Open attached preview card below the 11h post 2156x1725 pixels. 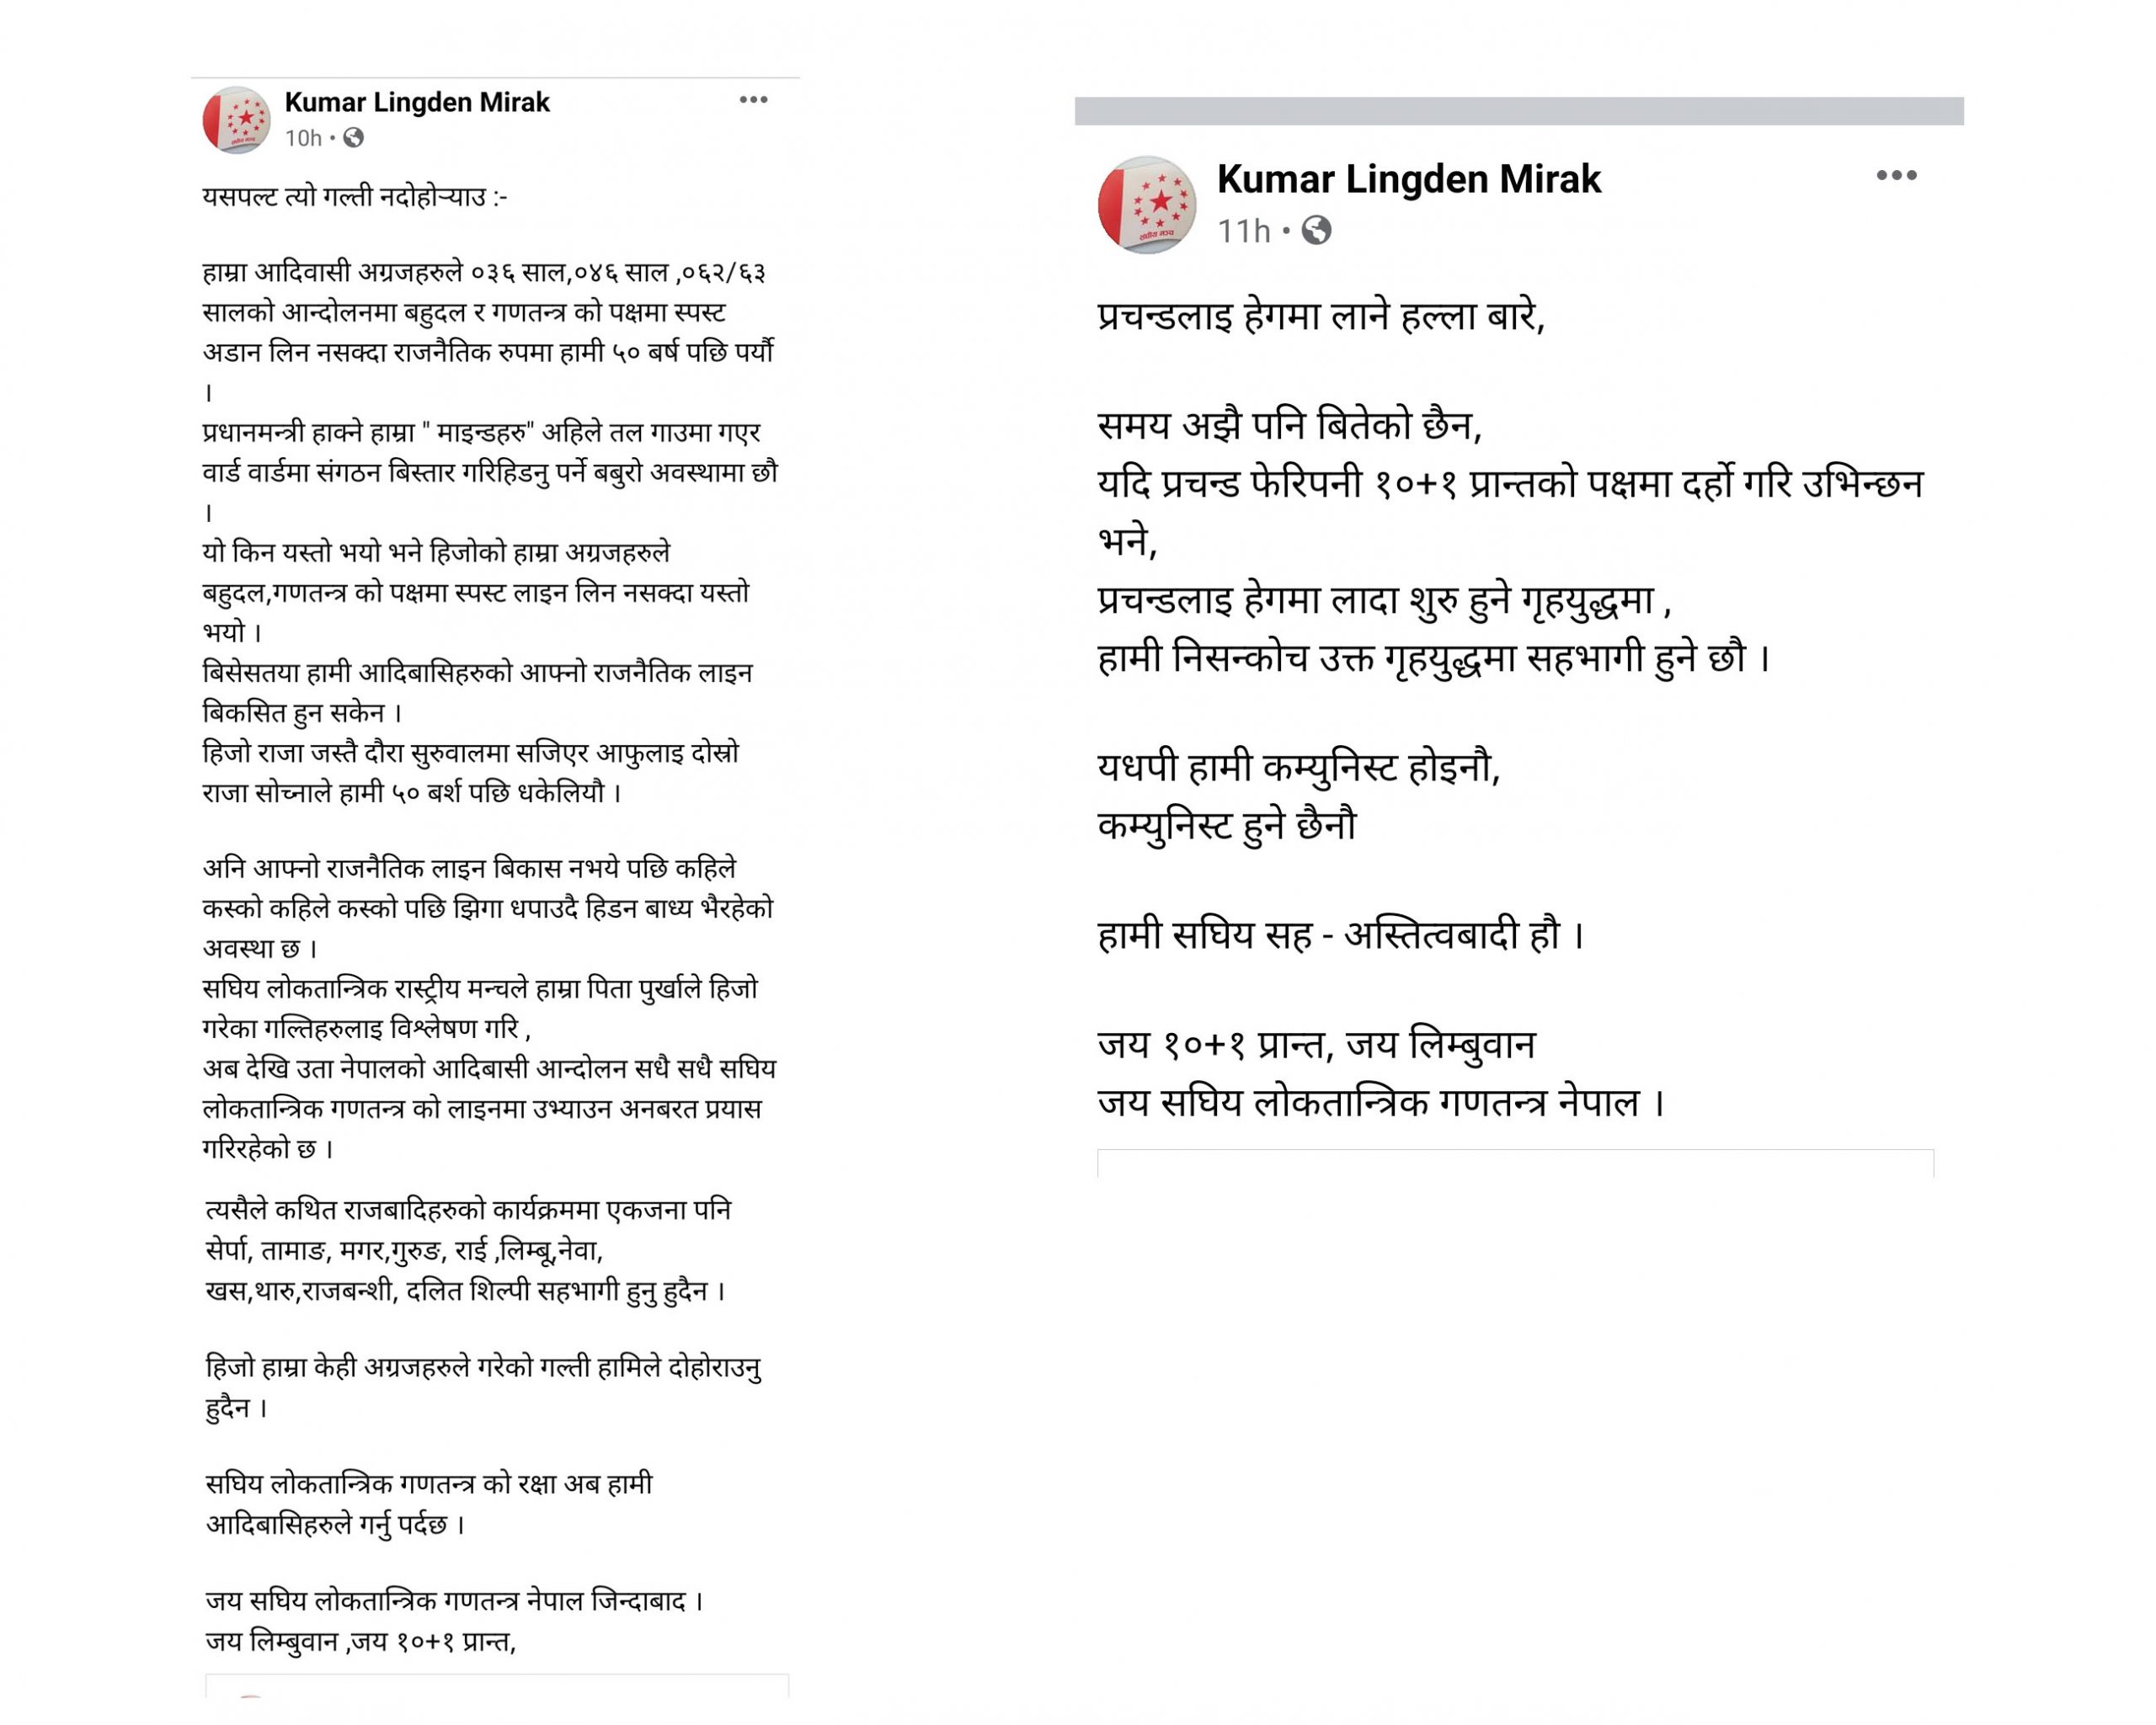pyautogui.click(x=1515, y=1163)
